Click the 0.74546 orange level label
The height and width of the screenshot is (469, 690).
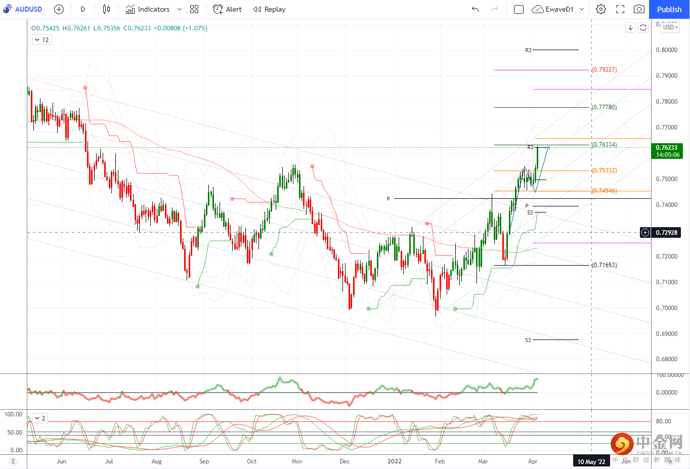605,191
